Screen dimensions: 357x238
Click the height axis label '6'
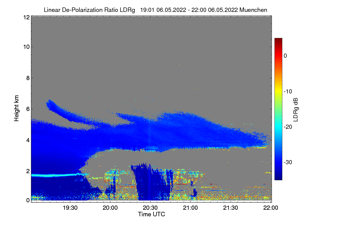point(27,109)
